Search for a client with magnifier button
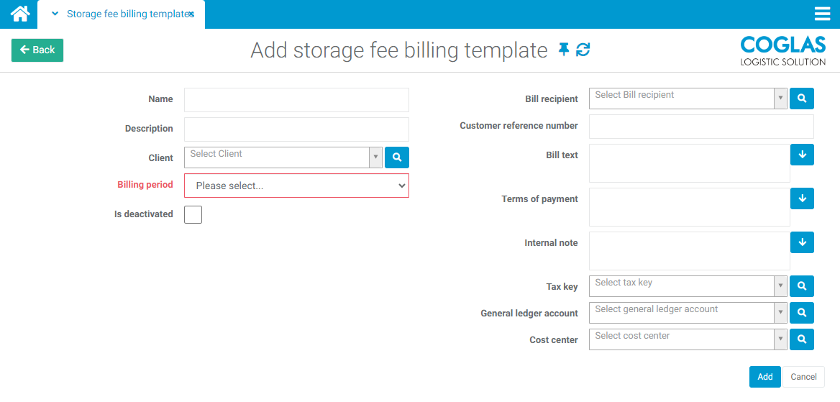Screen dimensions: 840x402 [x=396, y=157]
